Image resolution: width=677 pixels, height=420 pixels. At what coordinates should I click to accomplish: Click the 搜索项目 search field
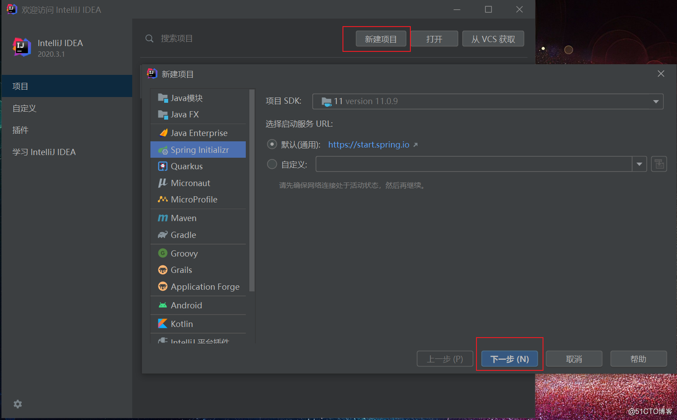coord(177,39)
